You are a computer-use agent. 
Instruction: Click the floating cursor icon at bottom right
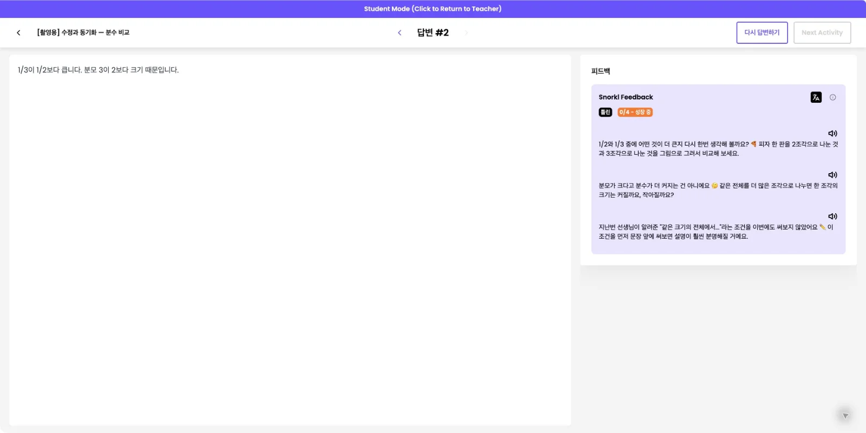tap(845, 416)
